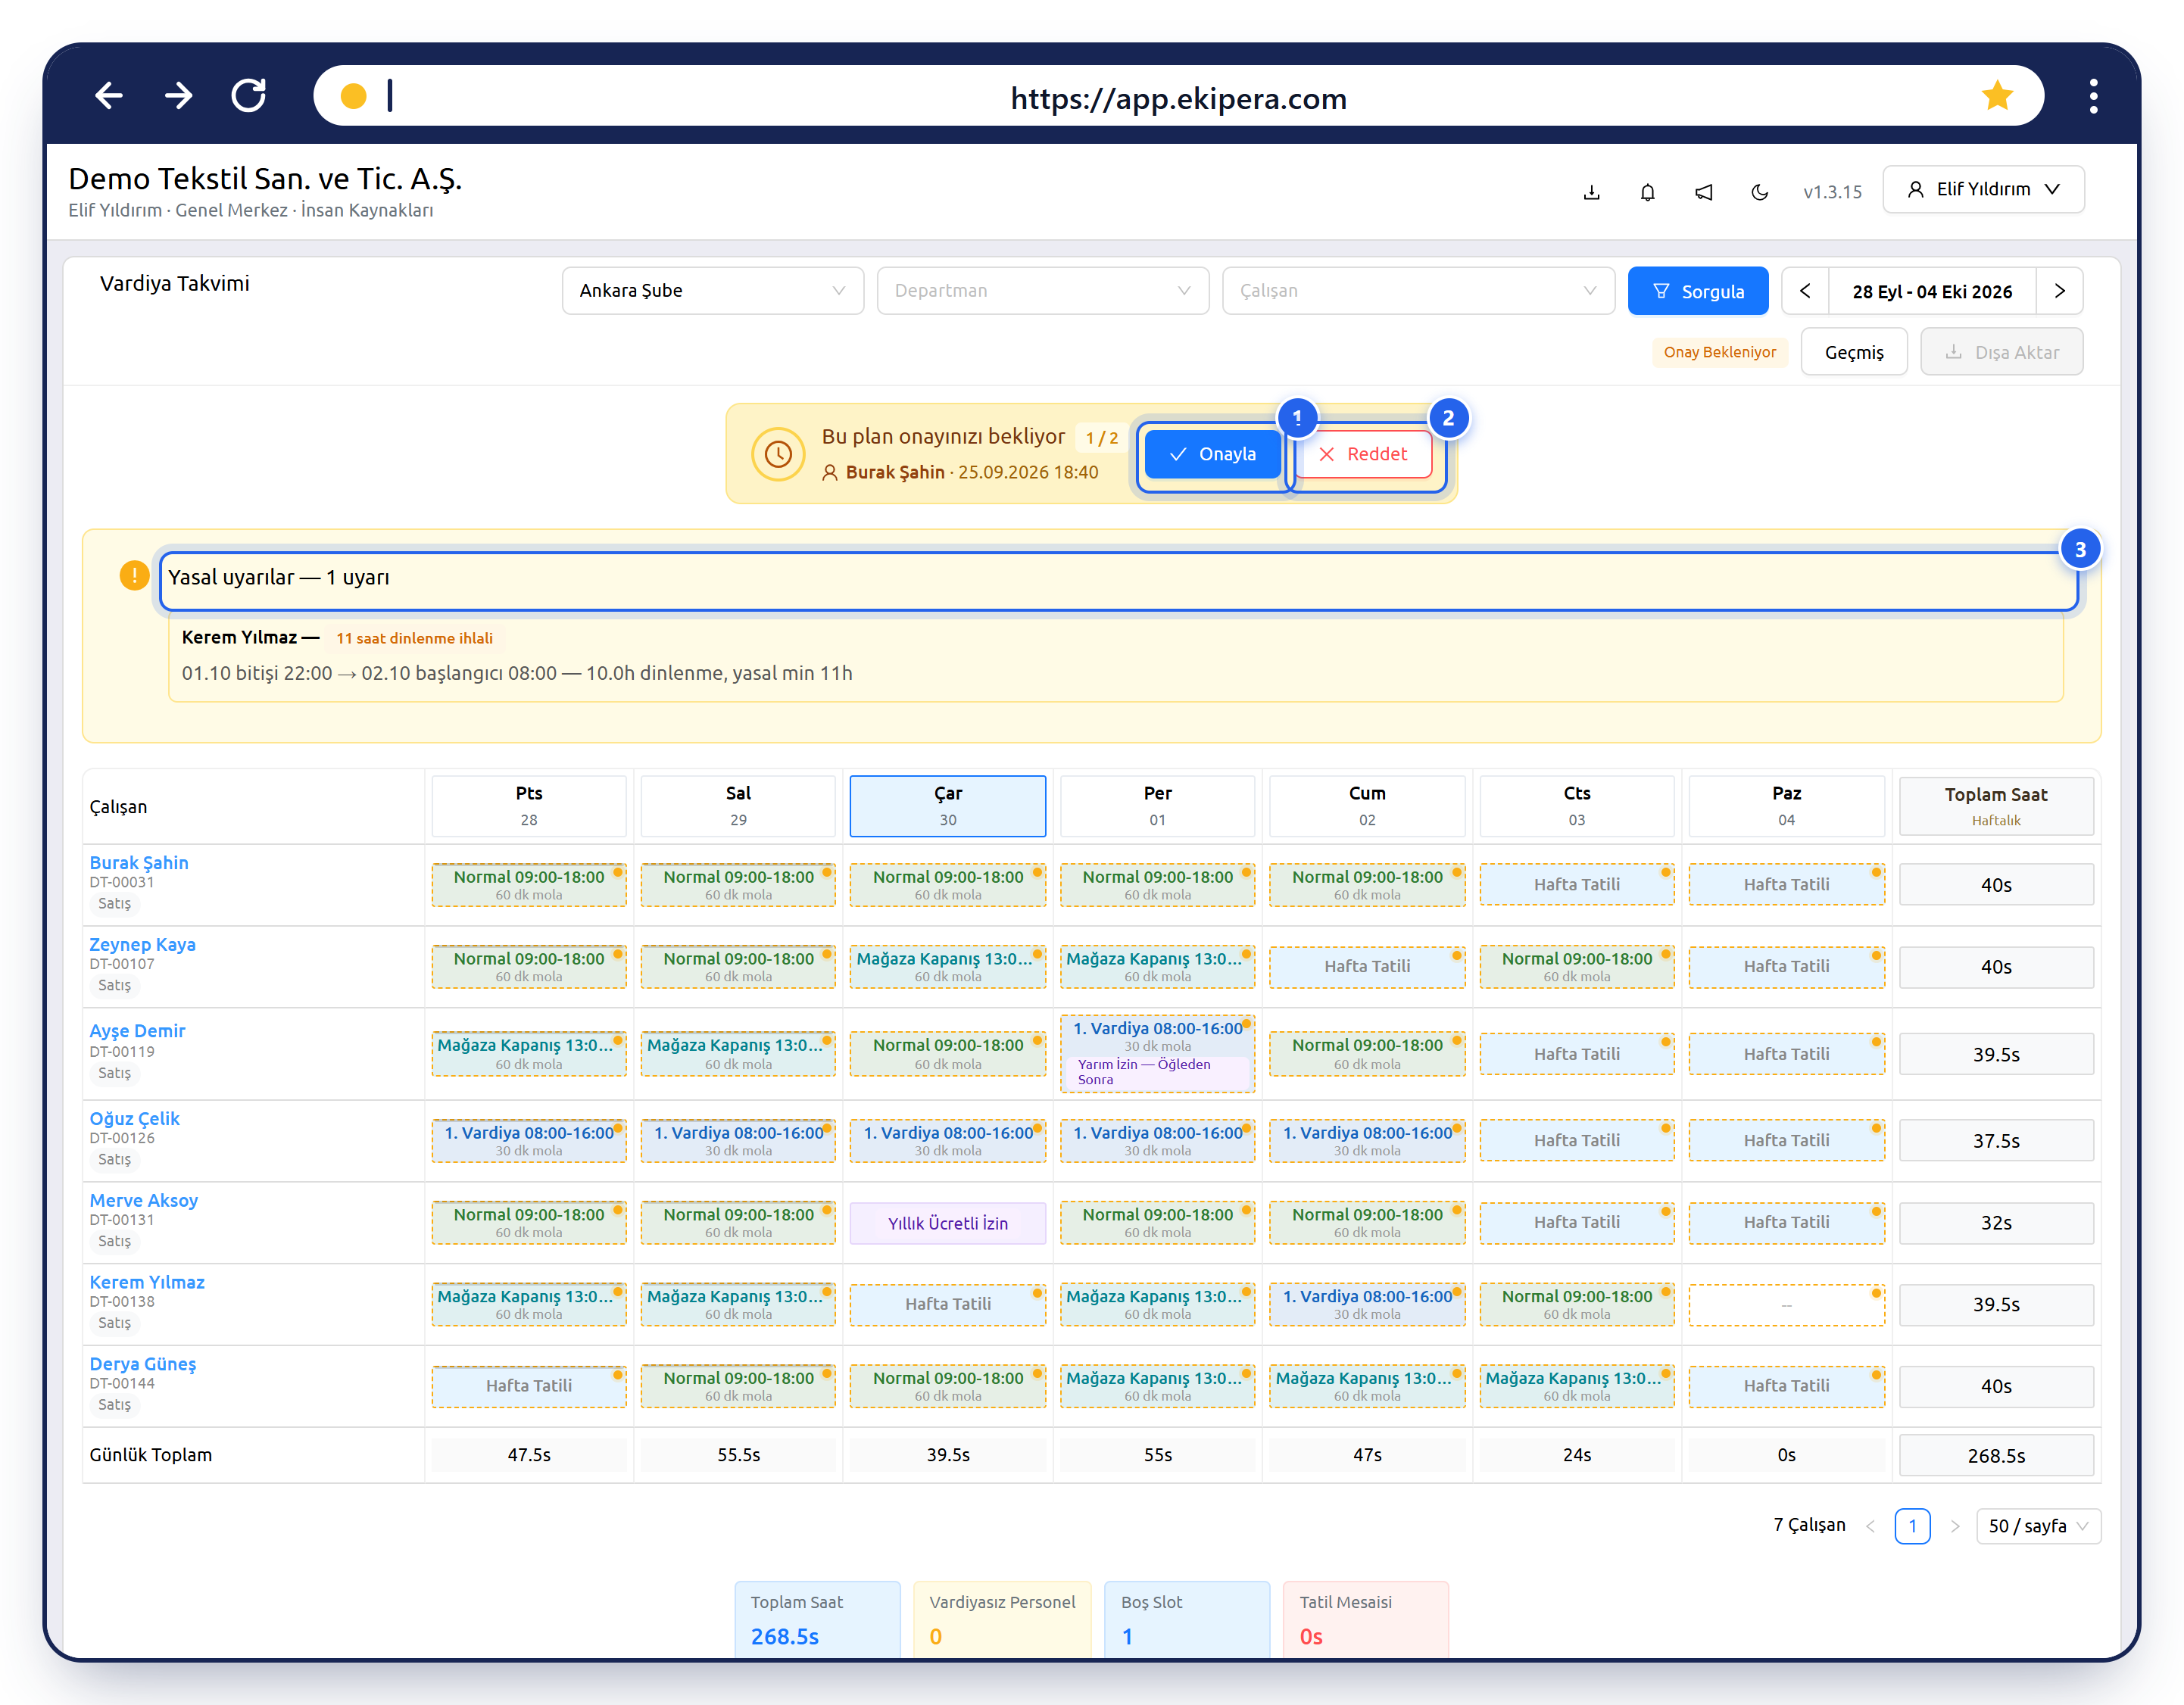2184x1705 pixels.
Task: Open Elif Yıldırım user menu
Action: click(1983, 190)
